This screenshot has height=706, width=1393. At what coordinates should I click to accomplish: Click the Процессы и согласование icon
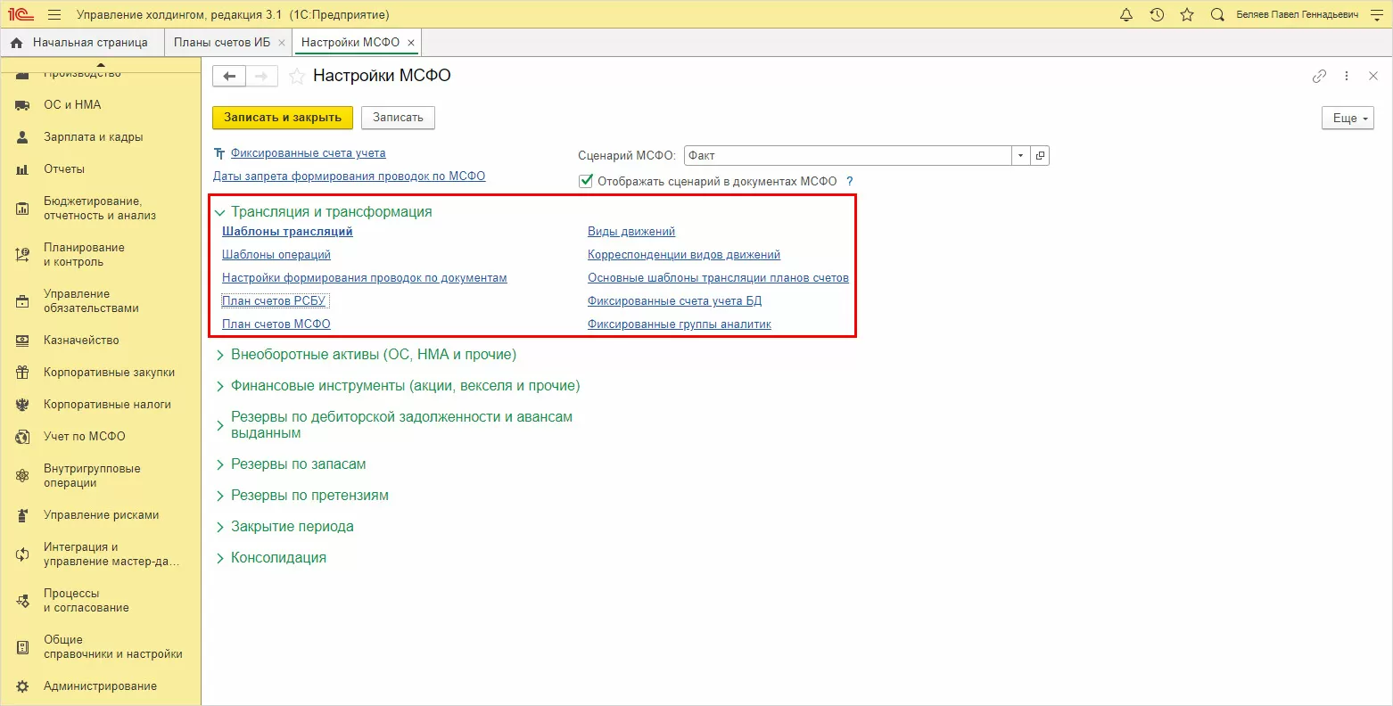click(x=23, y=601)
